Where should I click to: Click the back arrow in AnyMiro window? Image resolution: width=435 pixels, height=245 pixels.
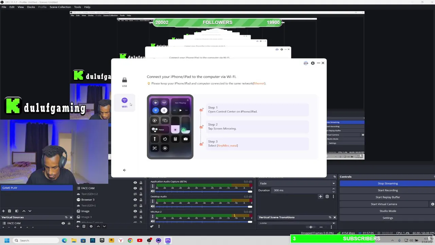pos(124,170)
